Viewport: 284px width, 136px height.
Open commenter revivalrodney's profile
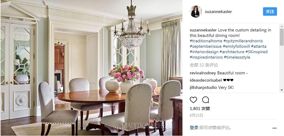point(203,73)
